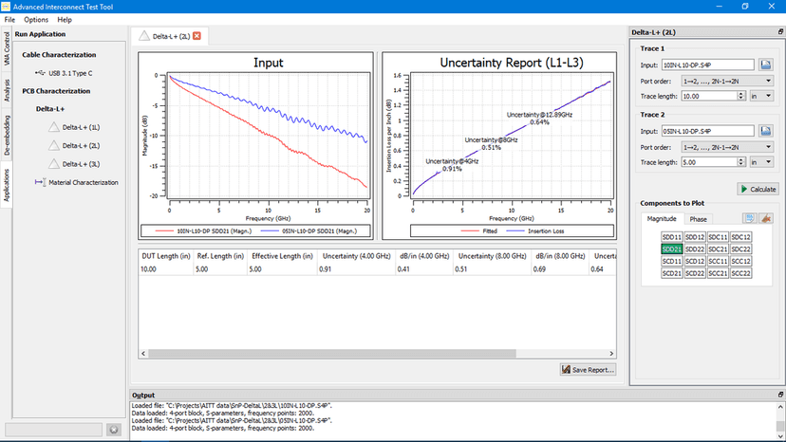Viewport: 786px width, 442px height.
Task: Click the select-all components icon
Action: coord(748,218)
